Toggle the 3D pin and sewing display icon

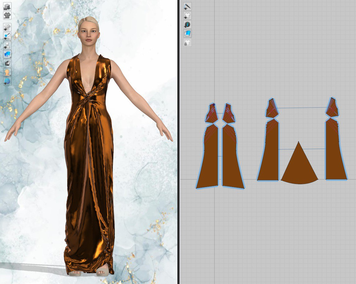[7, 36]
